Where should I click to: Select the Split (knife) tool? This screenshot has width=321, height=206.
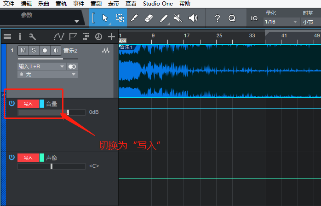coord(134,18)
